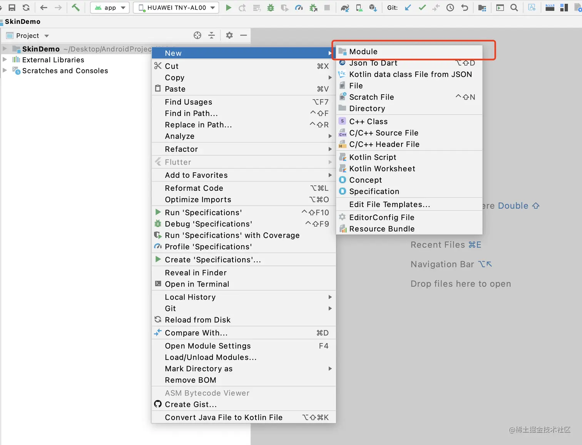Screen dimensions: 582x445
Task: Choose Kotlin data class File from JSON
Action: [x=410, y=74]
